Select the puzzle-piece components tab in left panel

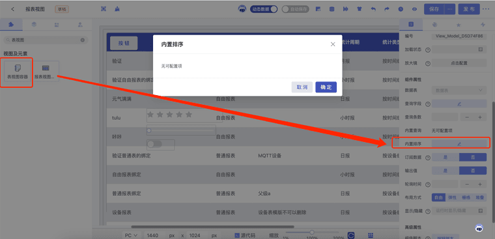point(11,24)
